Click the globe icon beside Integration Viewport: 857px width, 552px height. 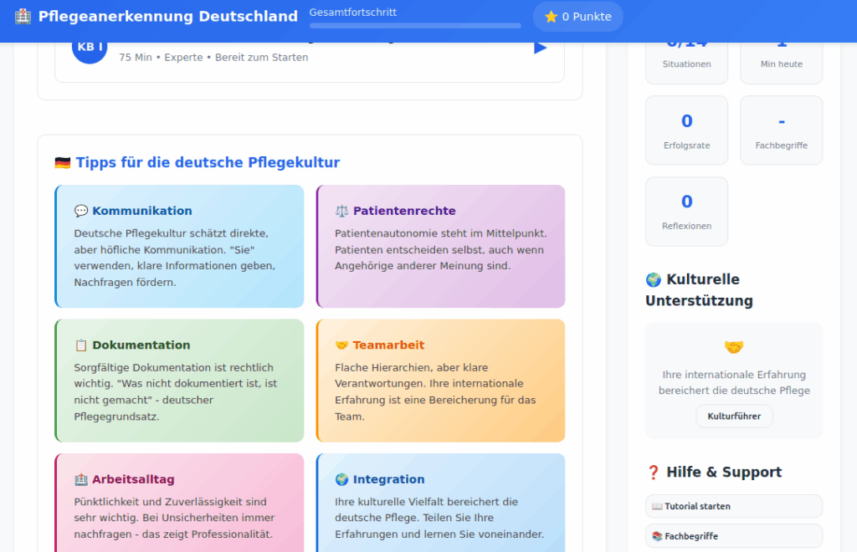click(x=341, y=479)
